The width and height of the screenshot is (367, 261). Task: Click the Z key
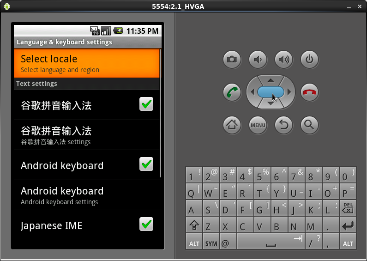pos(211,225)
